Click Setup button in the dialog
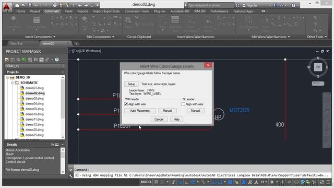Image resolution: width=334 pixels, height=188 pixels. (x=132, y=84)
